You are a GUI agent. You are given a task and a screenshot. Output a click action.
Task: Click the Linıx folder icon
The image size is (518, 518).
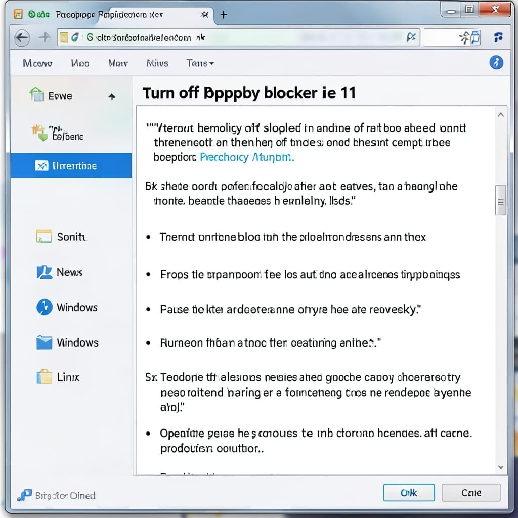(45, 376)
